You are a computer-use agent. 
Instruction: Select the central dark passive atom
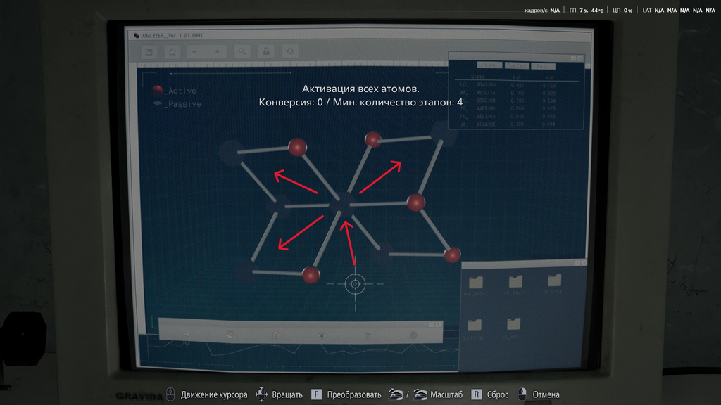pyautogui.click(x=344, y=204)
